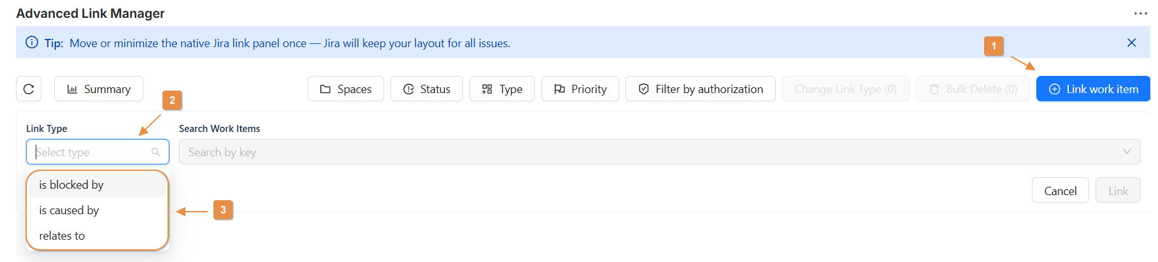Dismiss the tip banner with X
The image size is (1158, 262).
pos(1131,43)
